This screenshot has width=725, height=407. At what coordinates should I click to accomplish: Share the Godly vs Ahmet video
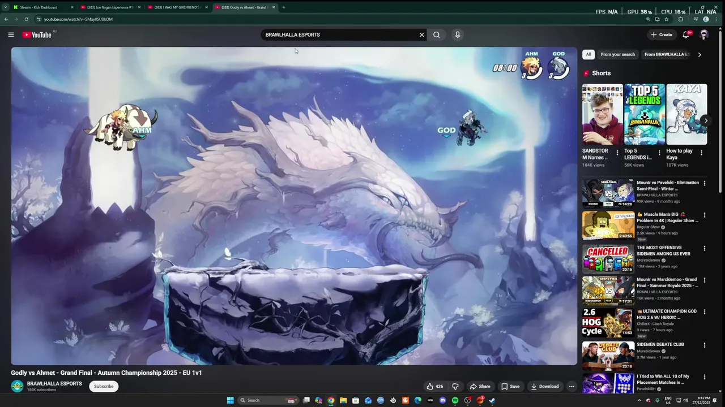480,387
